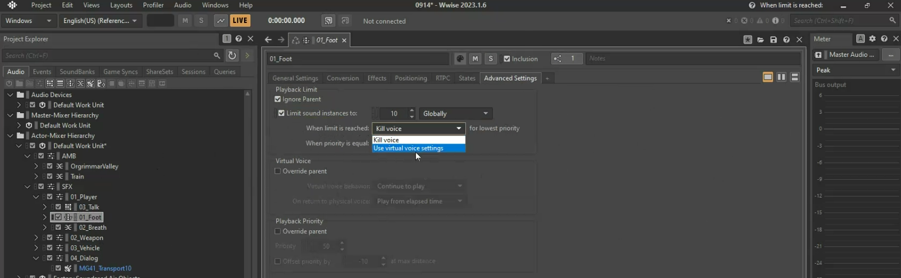Screen dimensions: 901x278
Task: Open Meter panel settings gear
Action: (872, 39)
